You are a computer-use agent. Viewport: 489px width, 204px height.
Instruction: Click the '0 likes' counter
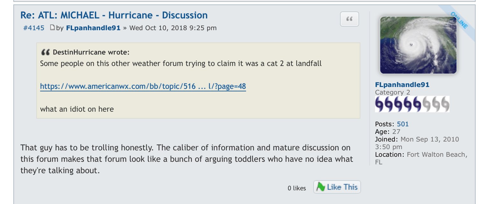pos(297,188)
